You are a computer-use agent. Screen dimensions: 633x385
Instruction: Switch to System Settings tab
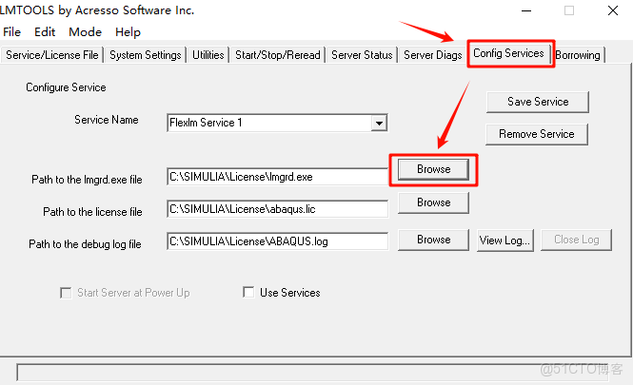click(146, 55)
